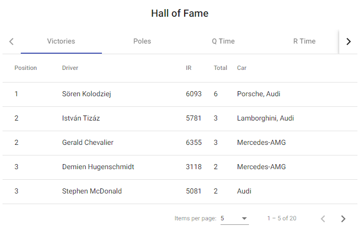The image size is (362, 234).
Task: Switch to the Q Time tab
Action: (x=223, y=41)
